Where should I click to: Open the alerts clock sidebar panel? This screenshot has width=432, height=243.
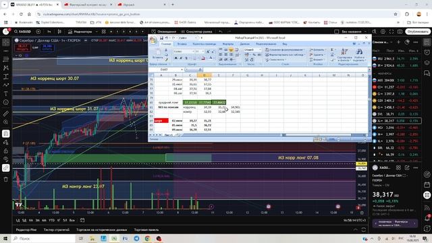pyautogui.click(x=427, y=52)
